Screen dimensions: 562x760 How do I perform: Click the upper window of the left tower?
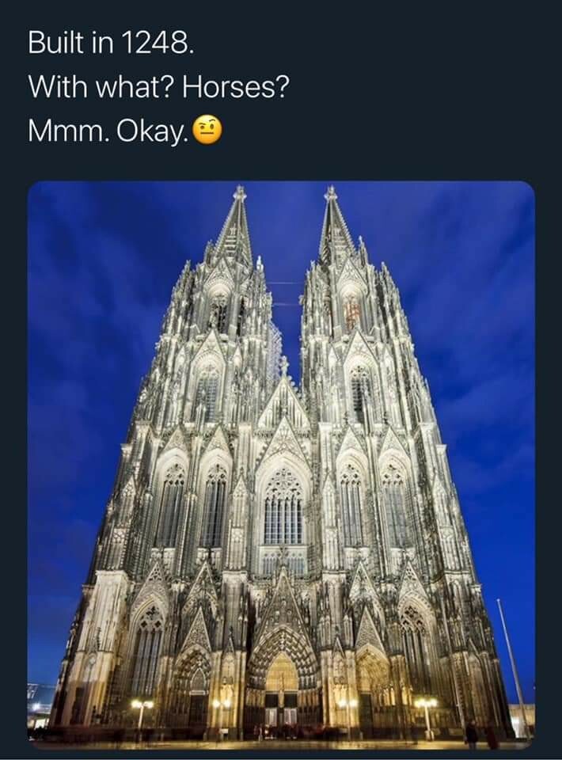pyautogui.click(x=219, y=310)
